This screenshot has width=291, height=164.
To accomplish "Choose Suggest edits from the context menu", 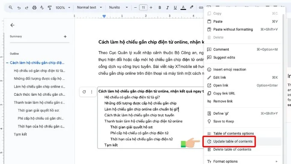I will (243, 58).
